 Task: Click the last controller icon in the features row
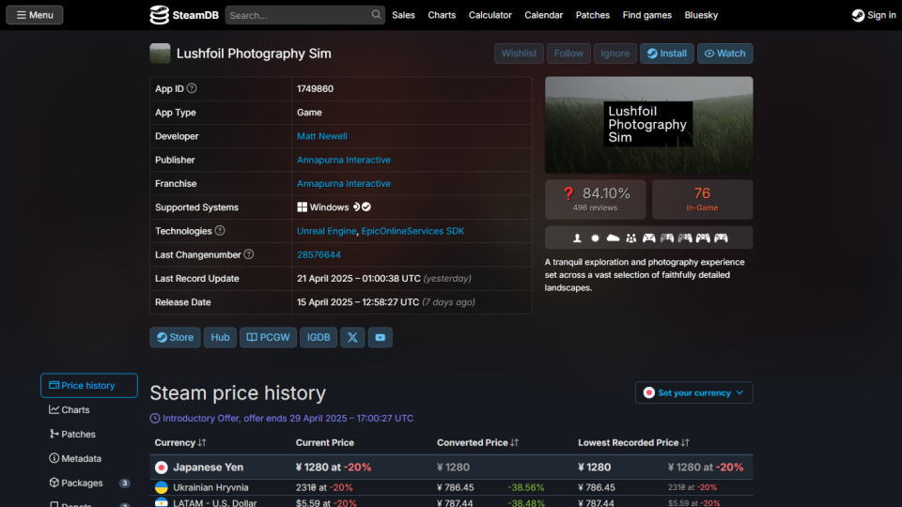point(721,238)
